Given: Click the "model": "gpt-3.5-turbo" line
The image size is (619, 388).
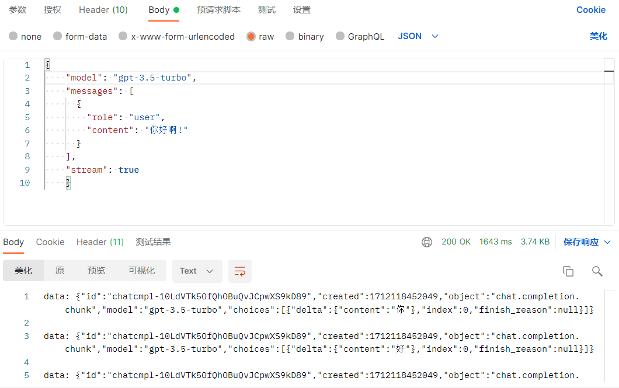Looking at the screenshot, I should 131,78.
